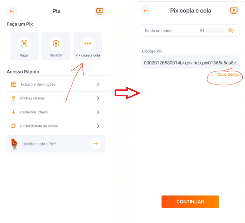Click the Colar Código link
This screenshot has width=245, height=223.
229,75
